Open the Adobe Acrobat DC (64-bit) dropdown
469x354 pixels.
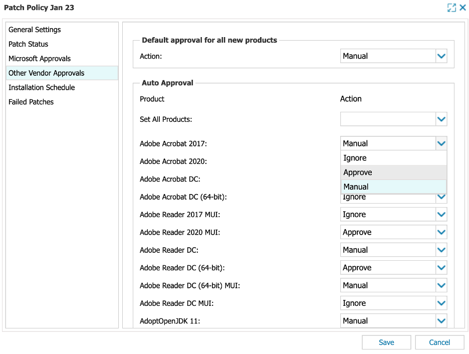440,197
